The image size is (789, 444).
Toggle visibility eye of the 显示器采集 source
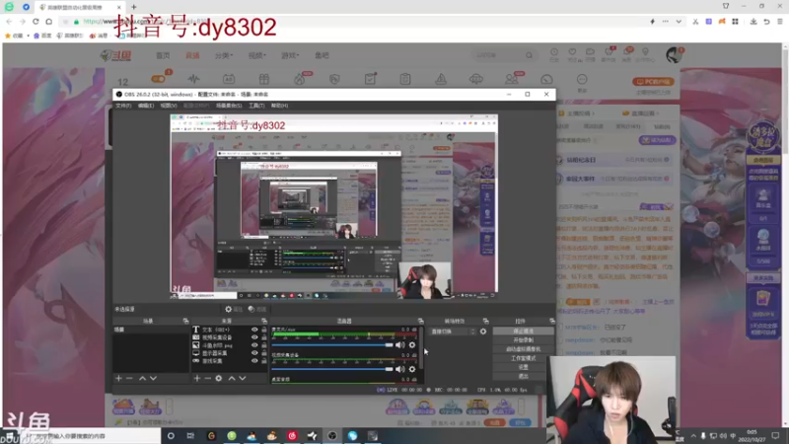(x=254, y=353)
